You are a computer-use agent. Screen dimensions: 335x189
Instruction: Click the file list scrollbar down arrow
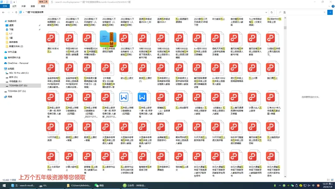285,177
